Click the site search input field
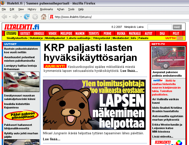 pyautogui.click(x=160, y=27)
